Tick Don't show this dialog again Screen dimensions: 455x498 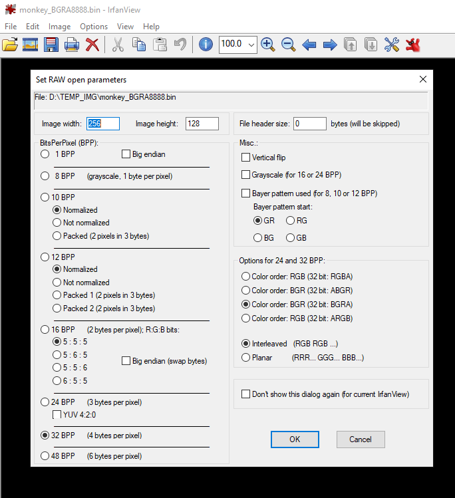tap(246, 394)
